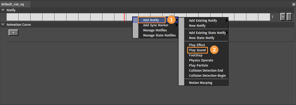The height and width of the screenshot is (105, 296).
Task: Collapse the Notify section triangle
Action: tap(3, 10)
